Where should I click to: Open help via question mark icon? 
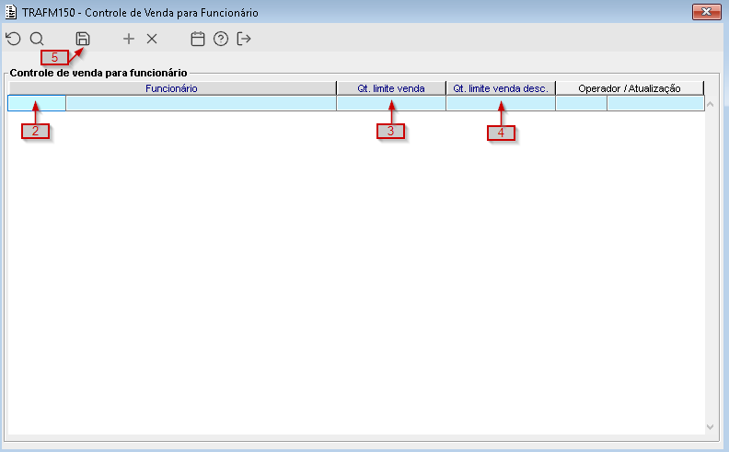tap(221, 39)
